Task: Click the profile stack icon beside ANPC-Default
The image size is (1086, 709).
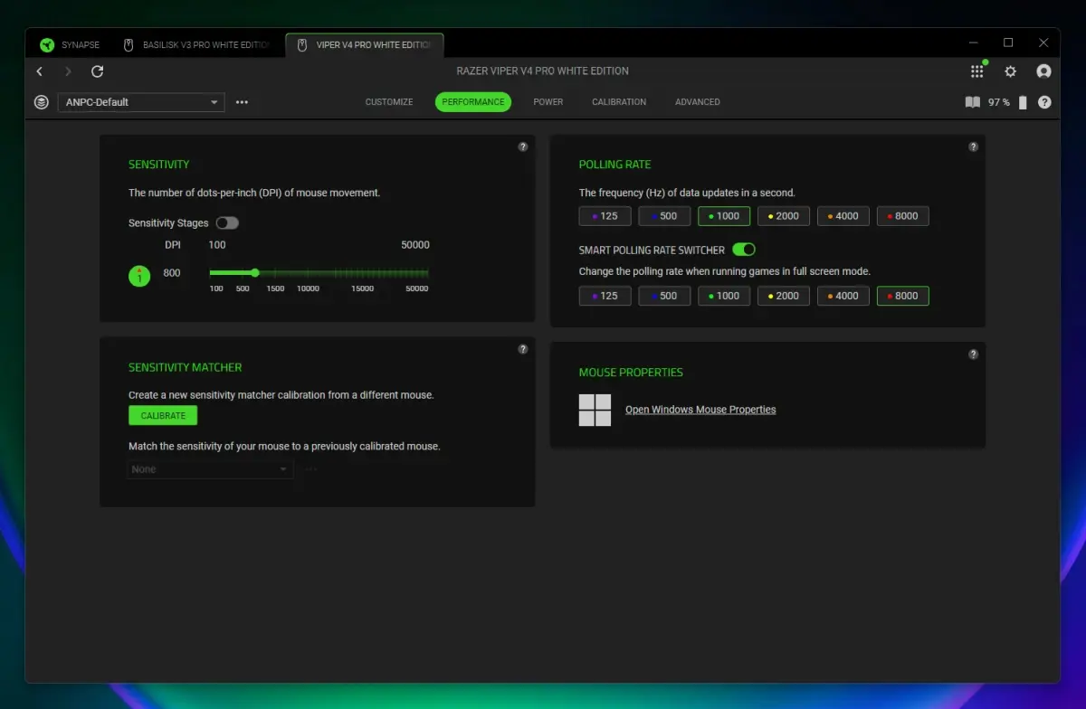Action: 42,102
